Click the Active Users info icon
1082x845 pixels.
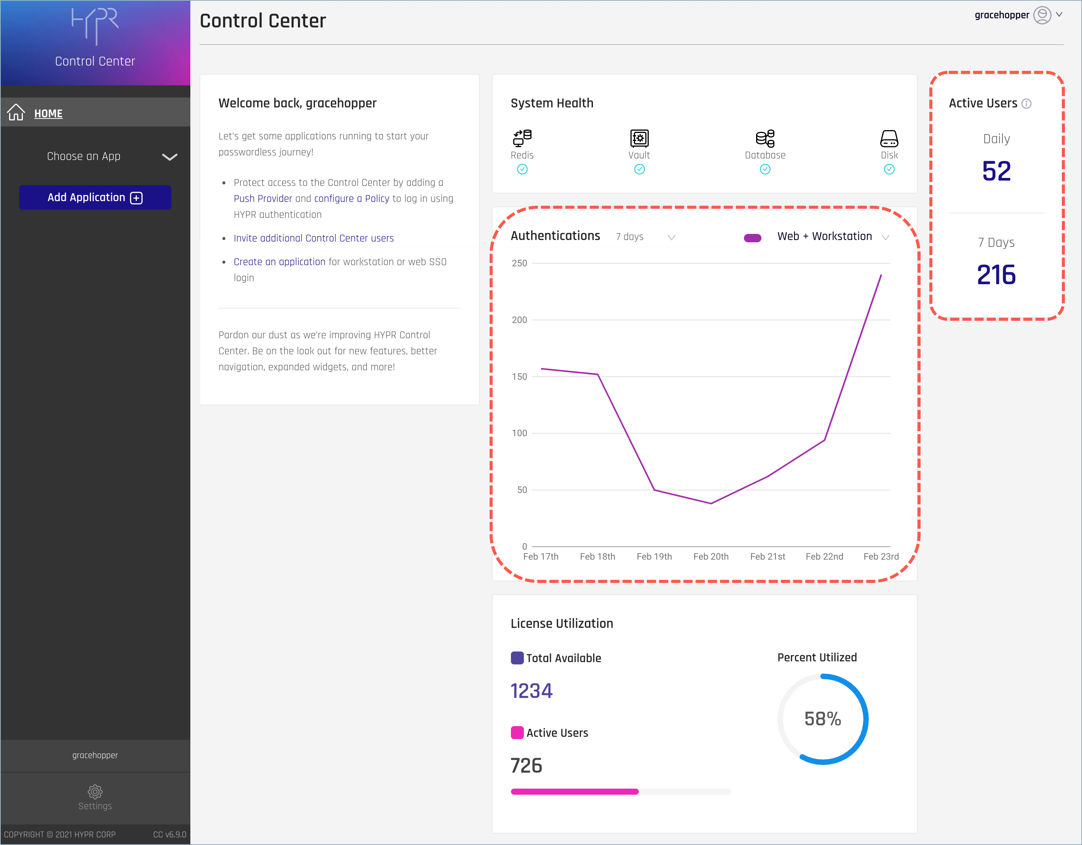pyautogui.click(x=1026, y=104)
